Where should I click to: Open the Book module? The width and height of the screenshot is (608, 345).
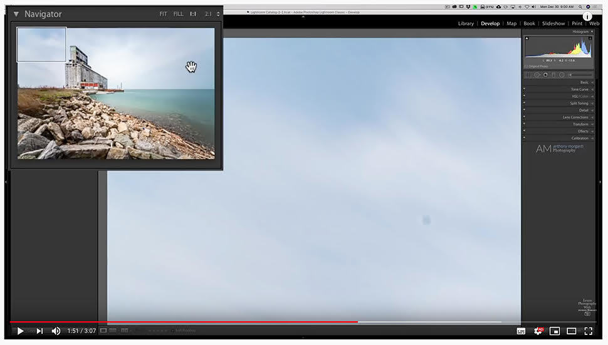pyautogui.click(x=529, y=24)
